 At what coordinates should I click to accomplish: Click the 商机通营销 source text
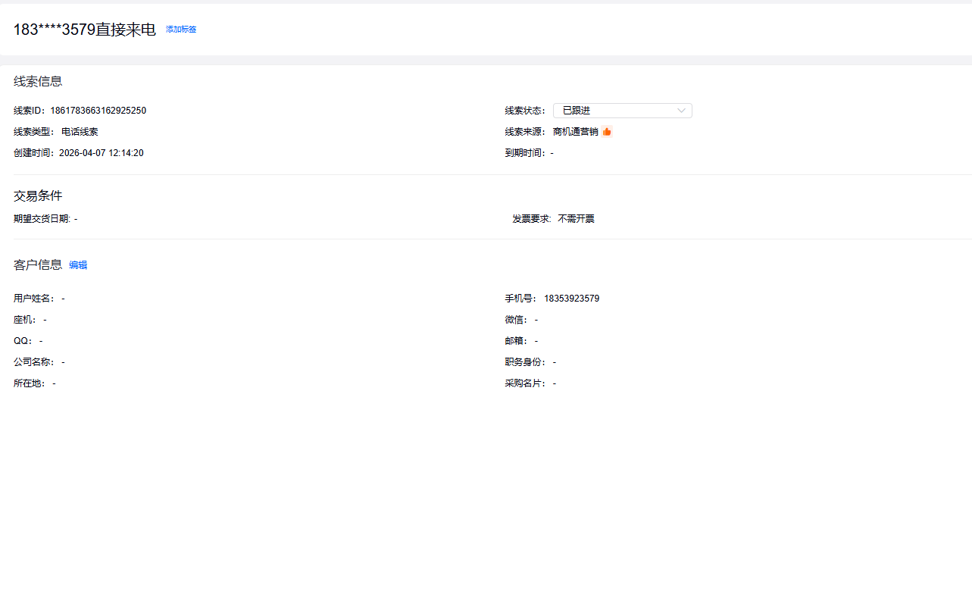576,132
